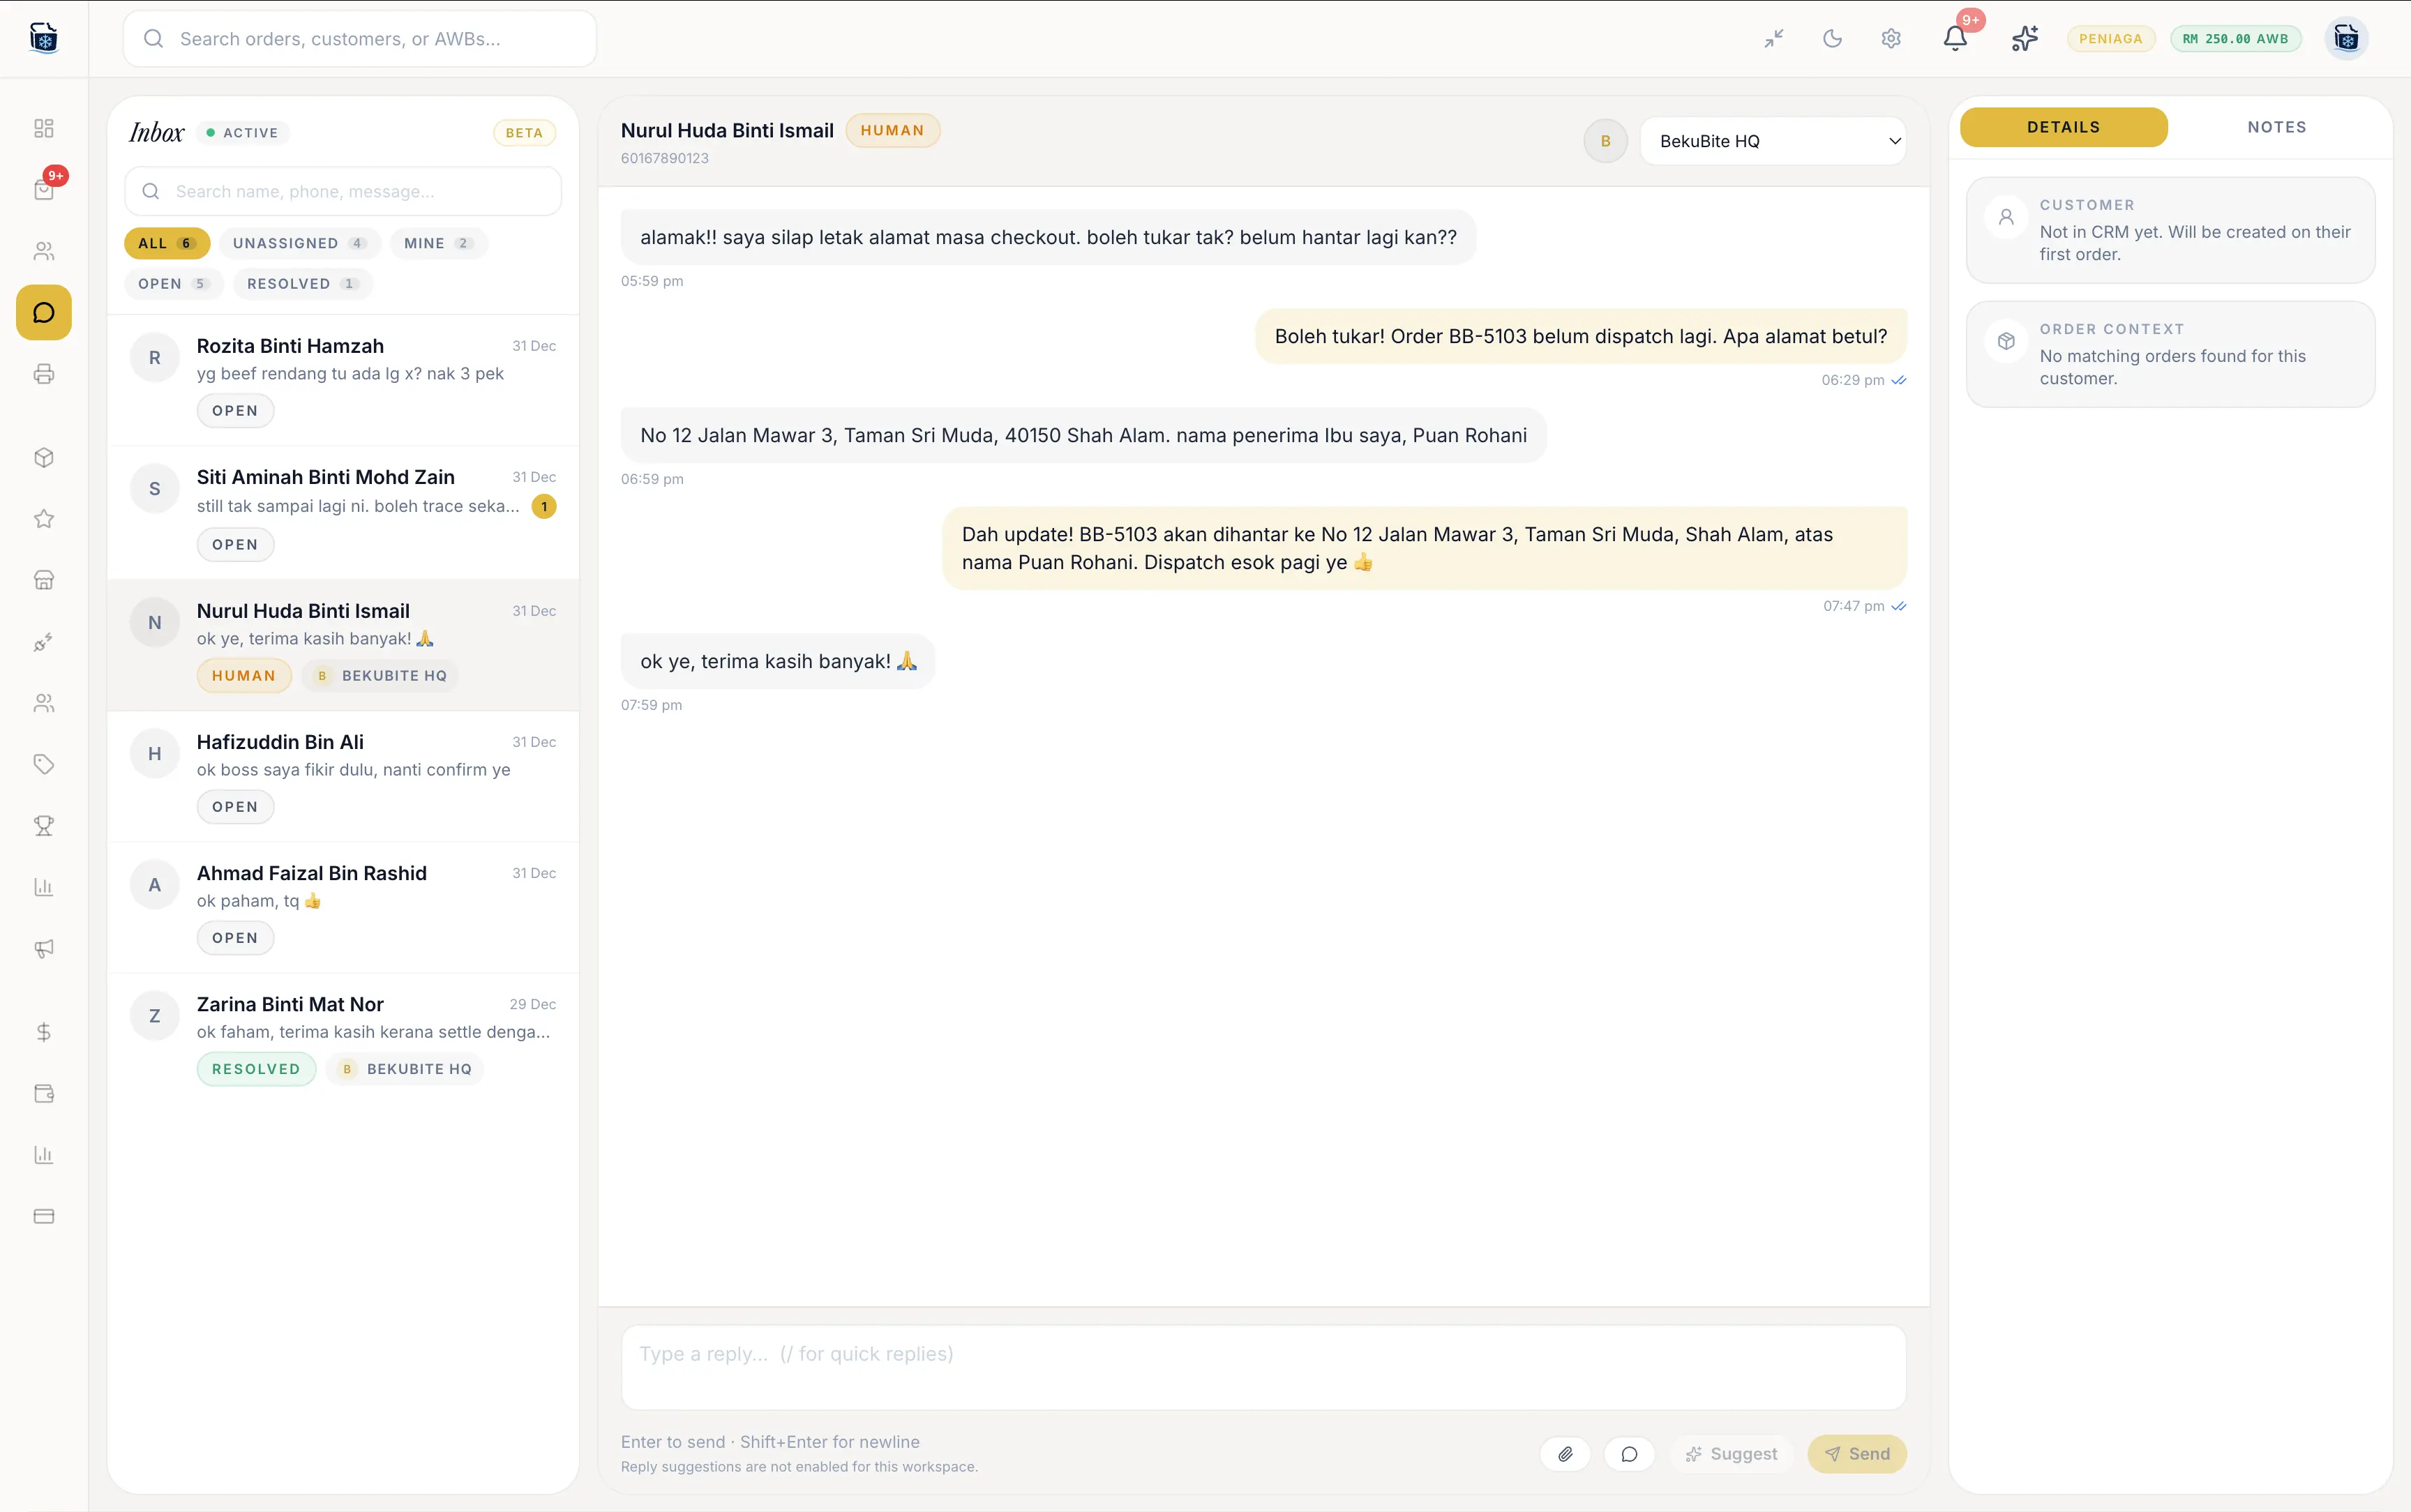Open the products box icon in sidebar
The height and width of the screenshot is (1512, 2411).
coord(43,457)
